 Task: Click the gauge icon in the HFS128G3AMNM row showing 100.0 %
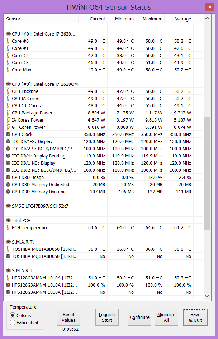pos(8,285)
